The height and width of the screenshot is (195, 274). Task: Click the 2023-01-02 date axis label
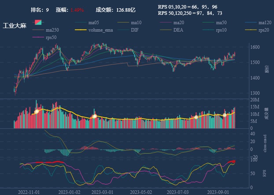coord(70,192)
